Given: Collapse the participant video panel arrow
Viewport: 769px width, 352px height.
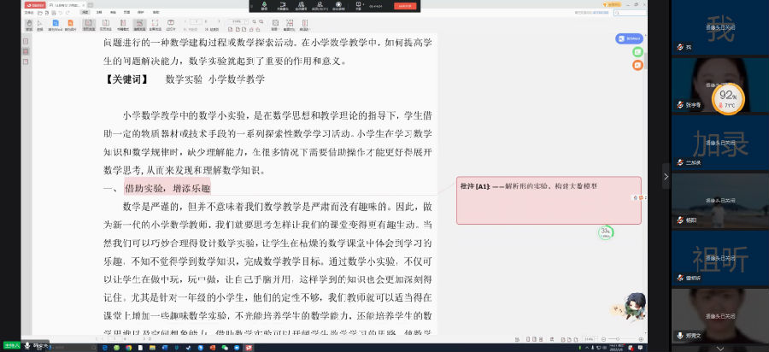Looking at the screenshot, I should click(x=666, y=175).
